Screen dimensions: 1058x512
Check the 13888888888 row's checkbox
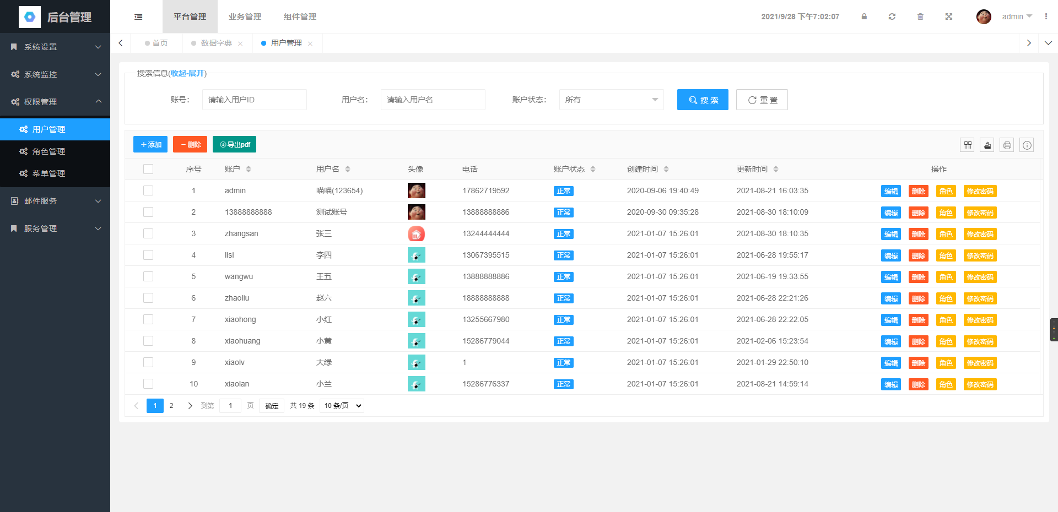click(x=148, y=212)
